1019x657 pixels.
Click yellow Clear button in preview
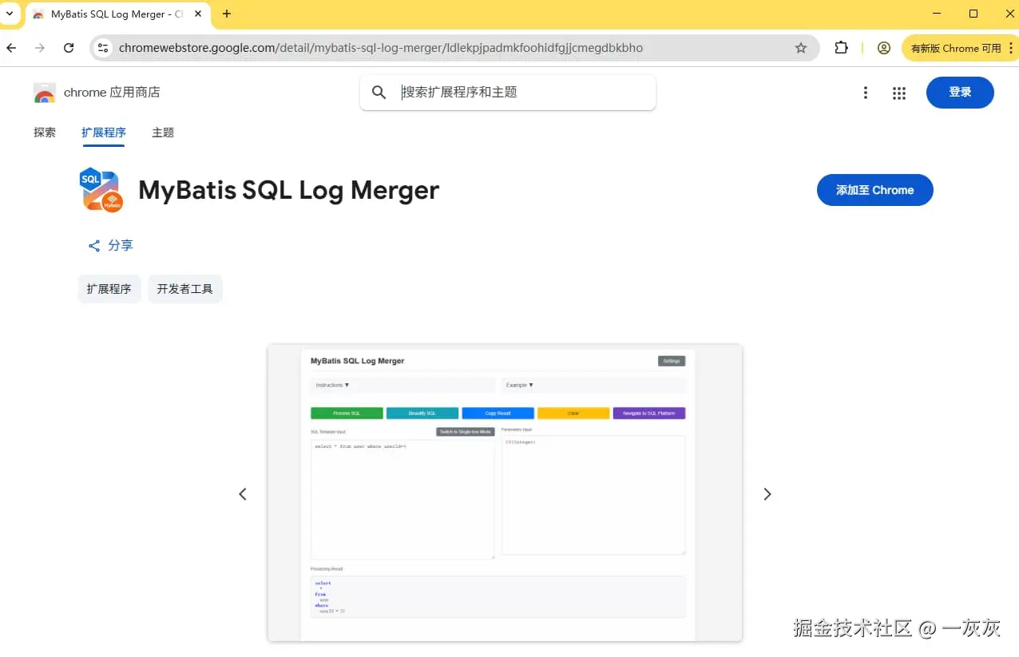pyautogui.click(x=573, y=414)
